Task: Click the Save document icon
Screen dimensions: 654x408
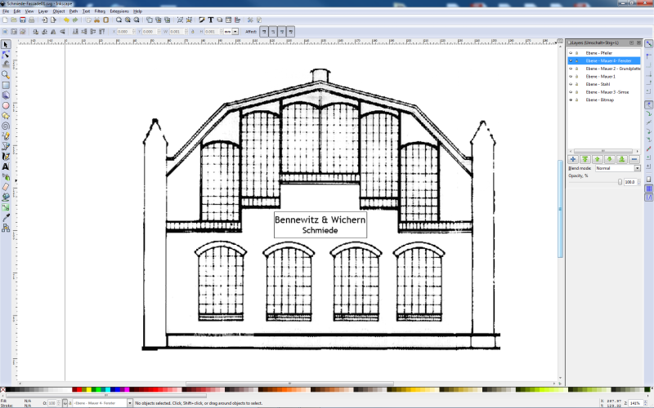Action: tap(23, 20)
